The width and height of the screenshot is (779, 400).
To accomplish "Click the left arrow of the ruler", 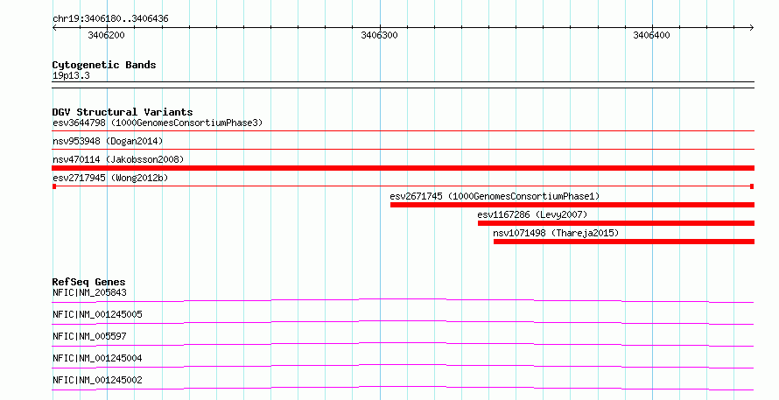I will pyautogui.click(x=54, y=27).
